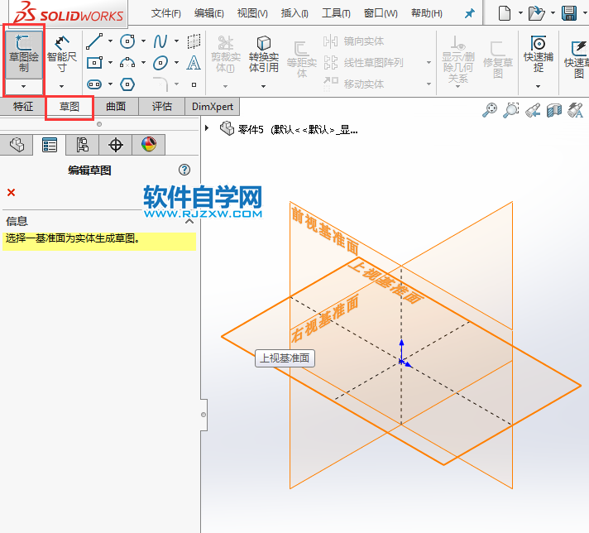Expand the 零件5 tree node
Image resolution: width=589 pixels, height=533 pixels.
[x=207, y=128]
